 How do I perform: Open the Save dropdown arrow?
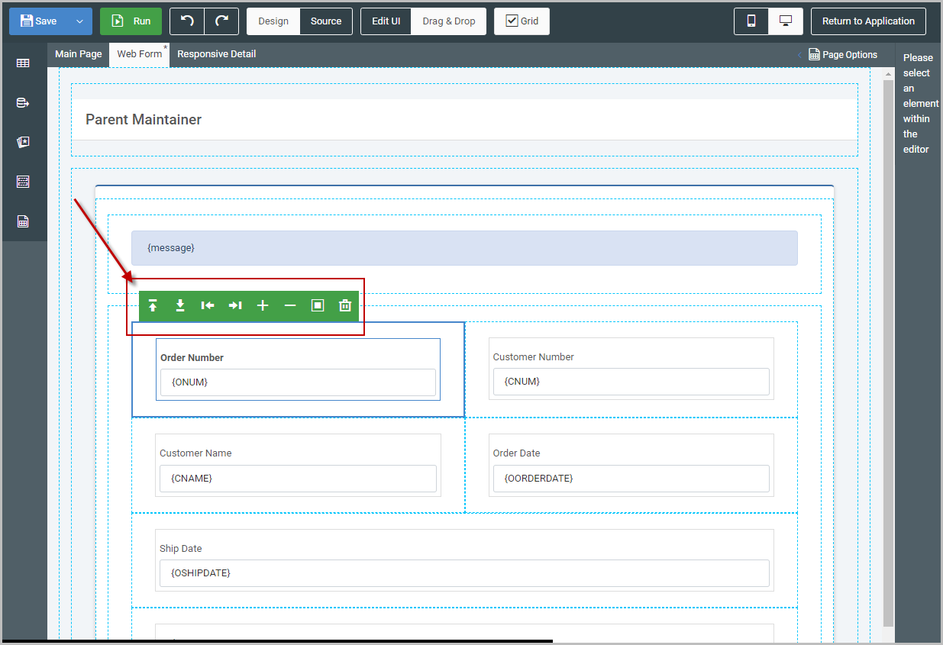tap(79, 21)
